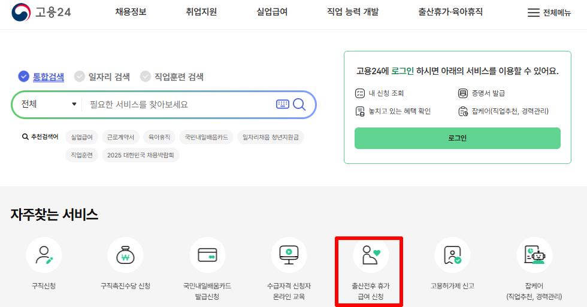
Task: Click the 놓치고 있는 혜택 확인 text
Action: [400, 111]
